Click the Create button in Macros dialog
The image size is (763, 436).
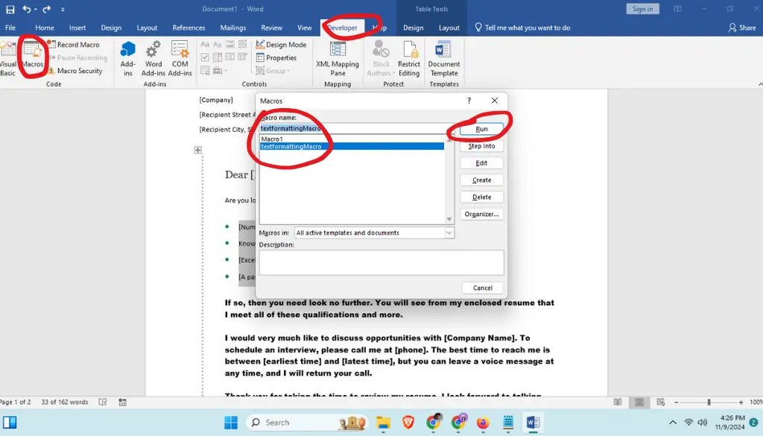point(481,180)
